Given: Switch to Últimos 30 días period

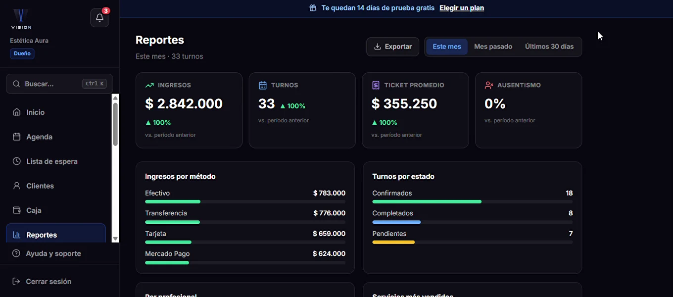Looking at the screenshot, I should [549, 47].
